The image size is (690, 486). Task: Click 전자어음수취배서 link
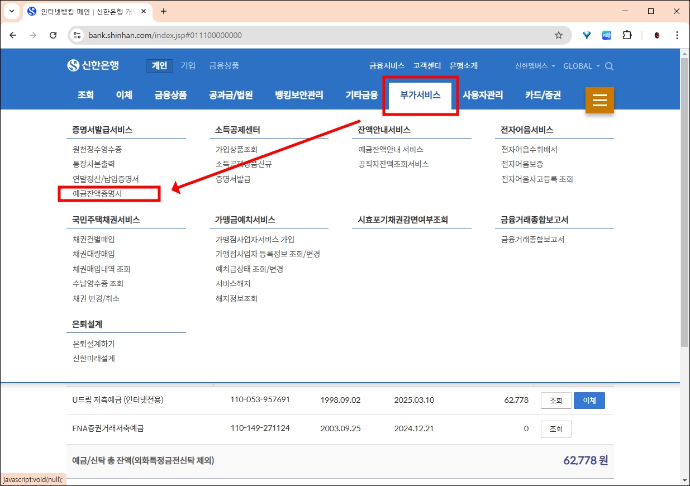click(x=529, y=150)
